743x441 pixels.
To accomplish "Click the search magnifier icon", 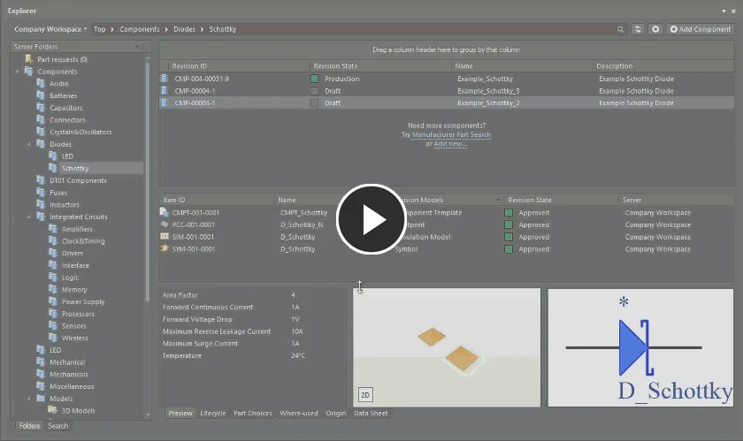I will point(620,29).
